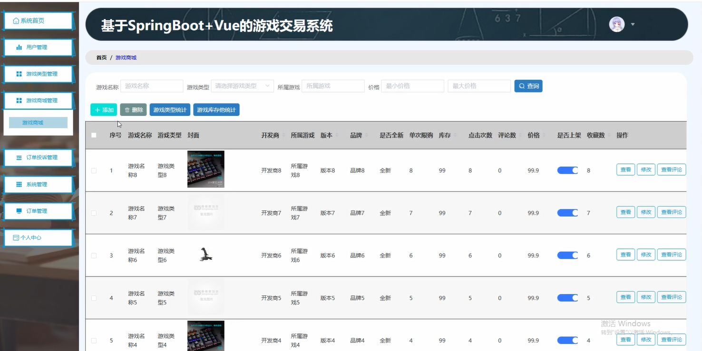702x351 pixels.
Task: Expand 订单投诉管理 sidebar menu
Action: click(x=38, y=158)
